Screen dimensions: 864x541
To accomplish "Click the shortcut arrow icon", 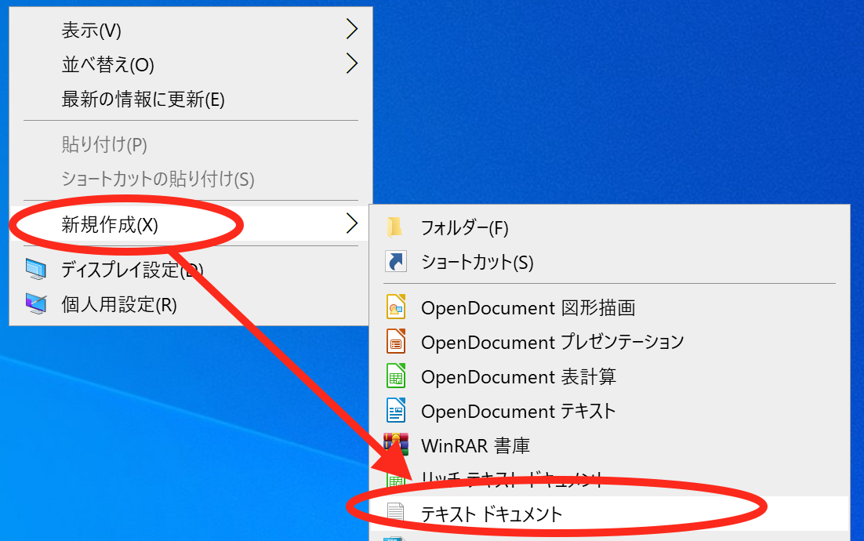I will pos(396,262).
